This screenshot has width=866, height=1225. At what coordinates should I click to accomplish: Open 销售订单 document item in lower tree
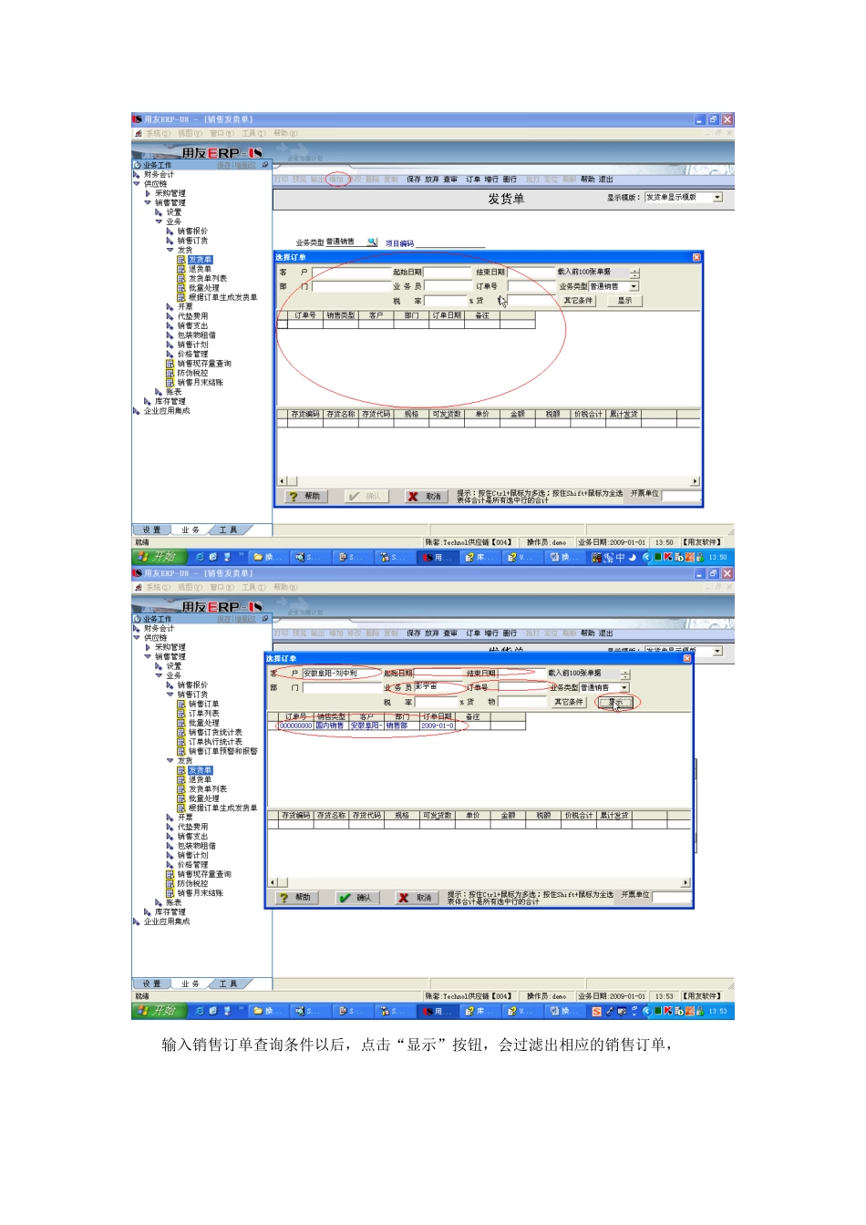tap(203, 704)
